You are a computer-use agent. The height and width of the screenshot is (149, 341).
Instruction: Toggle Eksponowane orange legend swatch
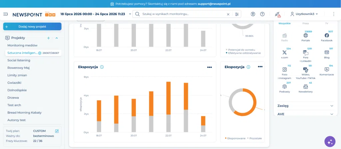[x=226, y=138]
